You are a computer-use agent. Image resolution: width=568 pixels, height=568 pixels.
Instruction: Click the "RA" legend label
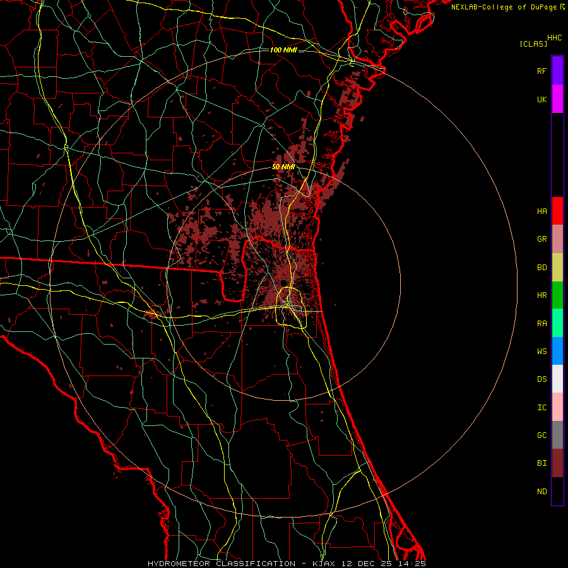point(541,324)
